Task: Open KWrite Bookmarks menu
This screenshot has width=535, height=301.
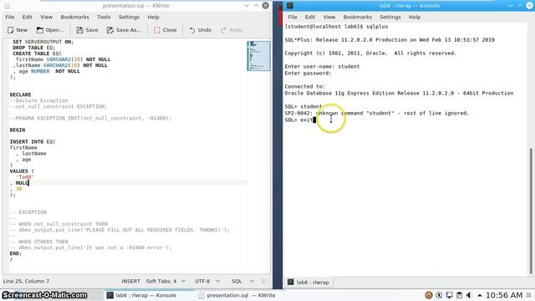Action: pyautogui.click(x=74, y=17)
